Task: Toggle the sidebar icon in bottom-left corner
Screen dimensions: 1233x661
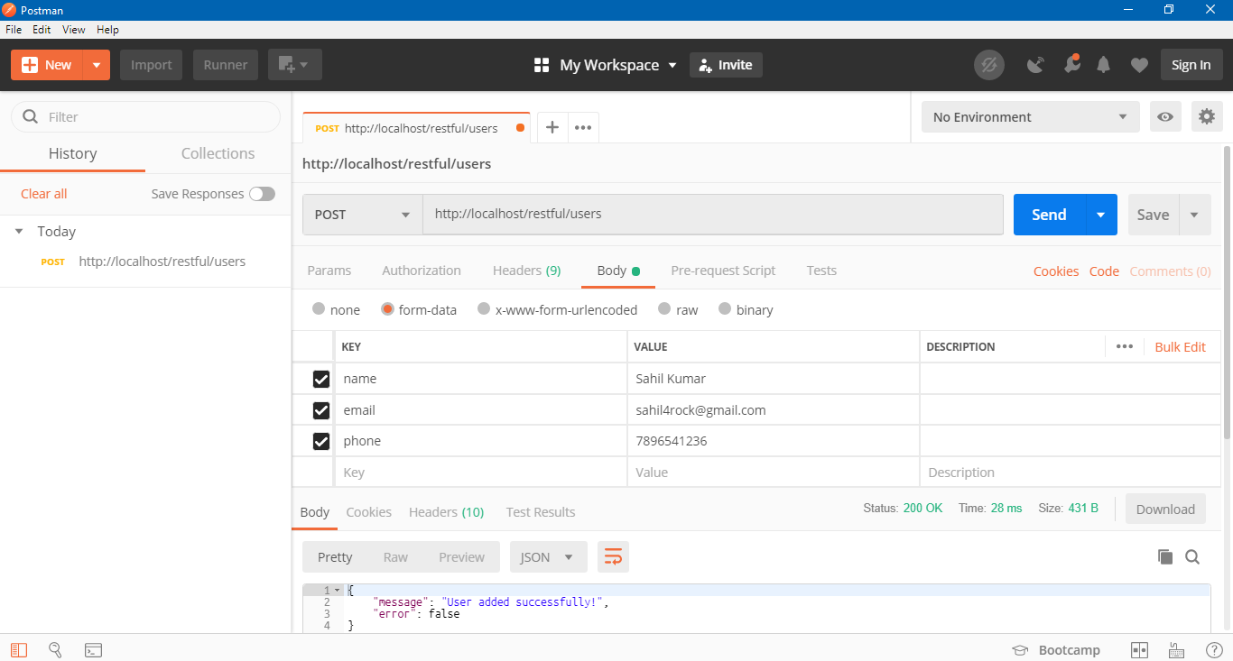Action: (x=18, y=649)
